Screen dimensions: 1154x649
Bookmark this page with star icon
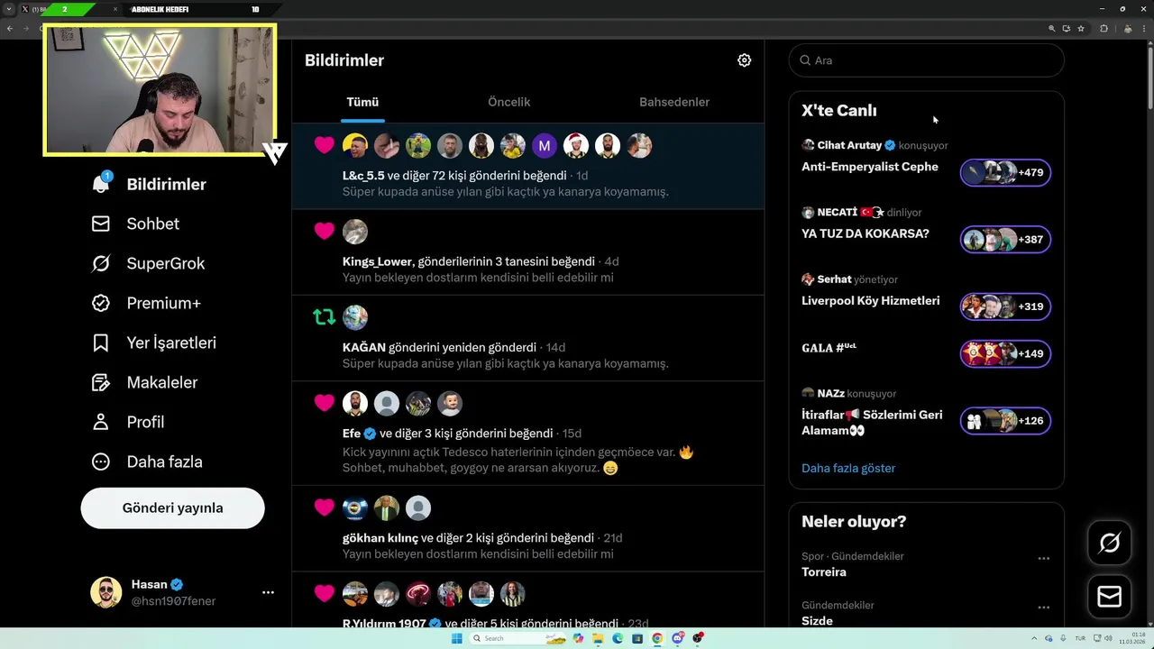tap(1081, 28)
